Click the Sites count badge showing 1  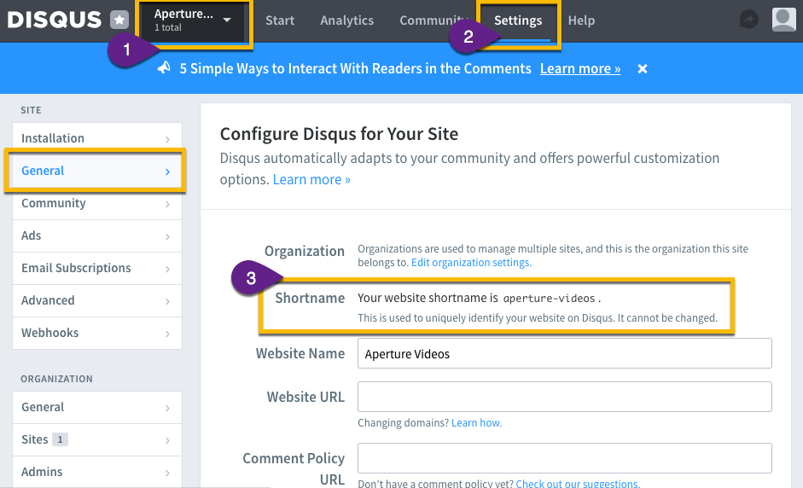(60, 439)
